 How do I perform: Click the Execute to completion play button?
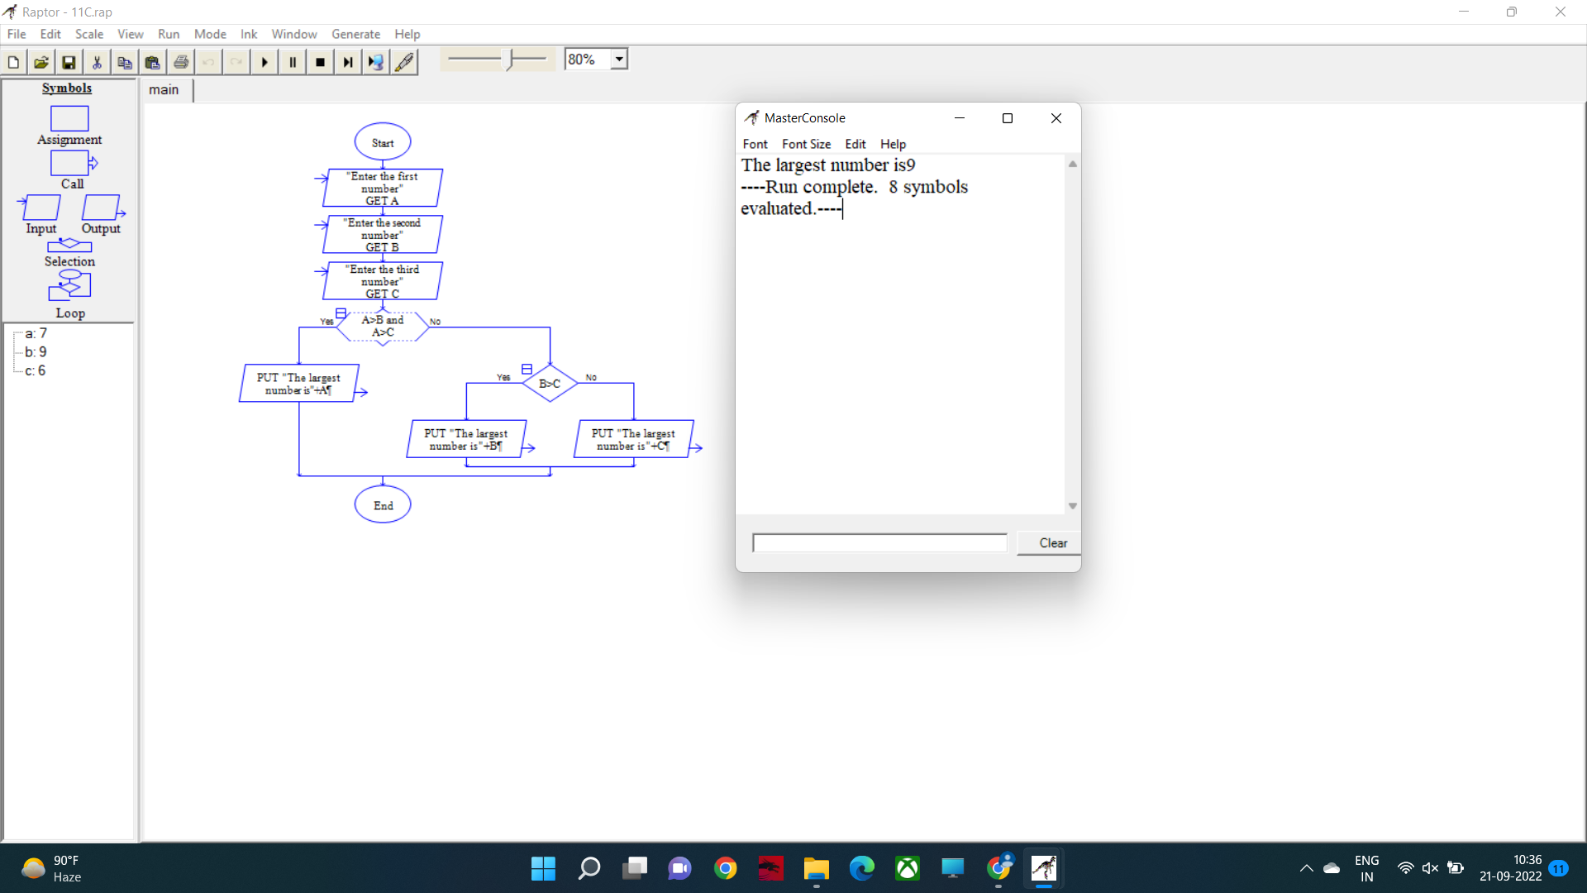264,62
